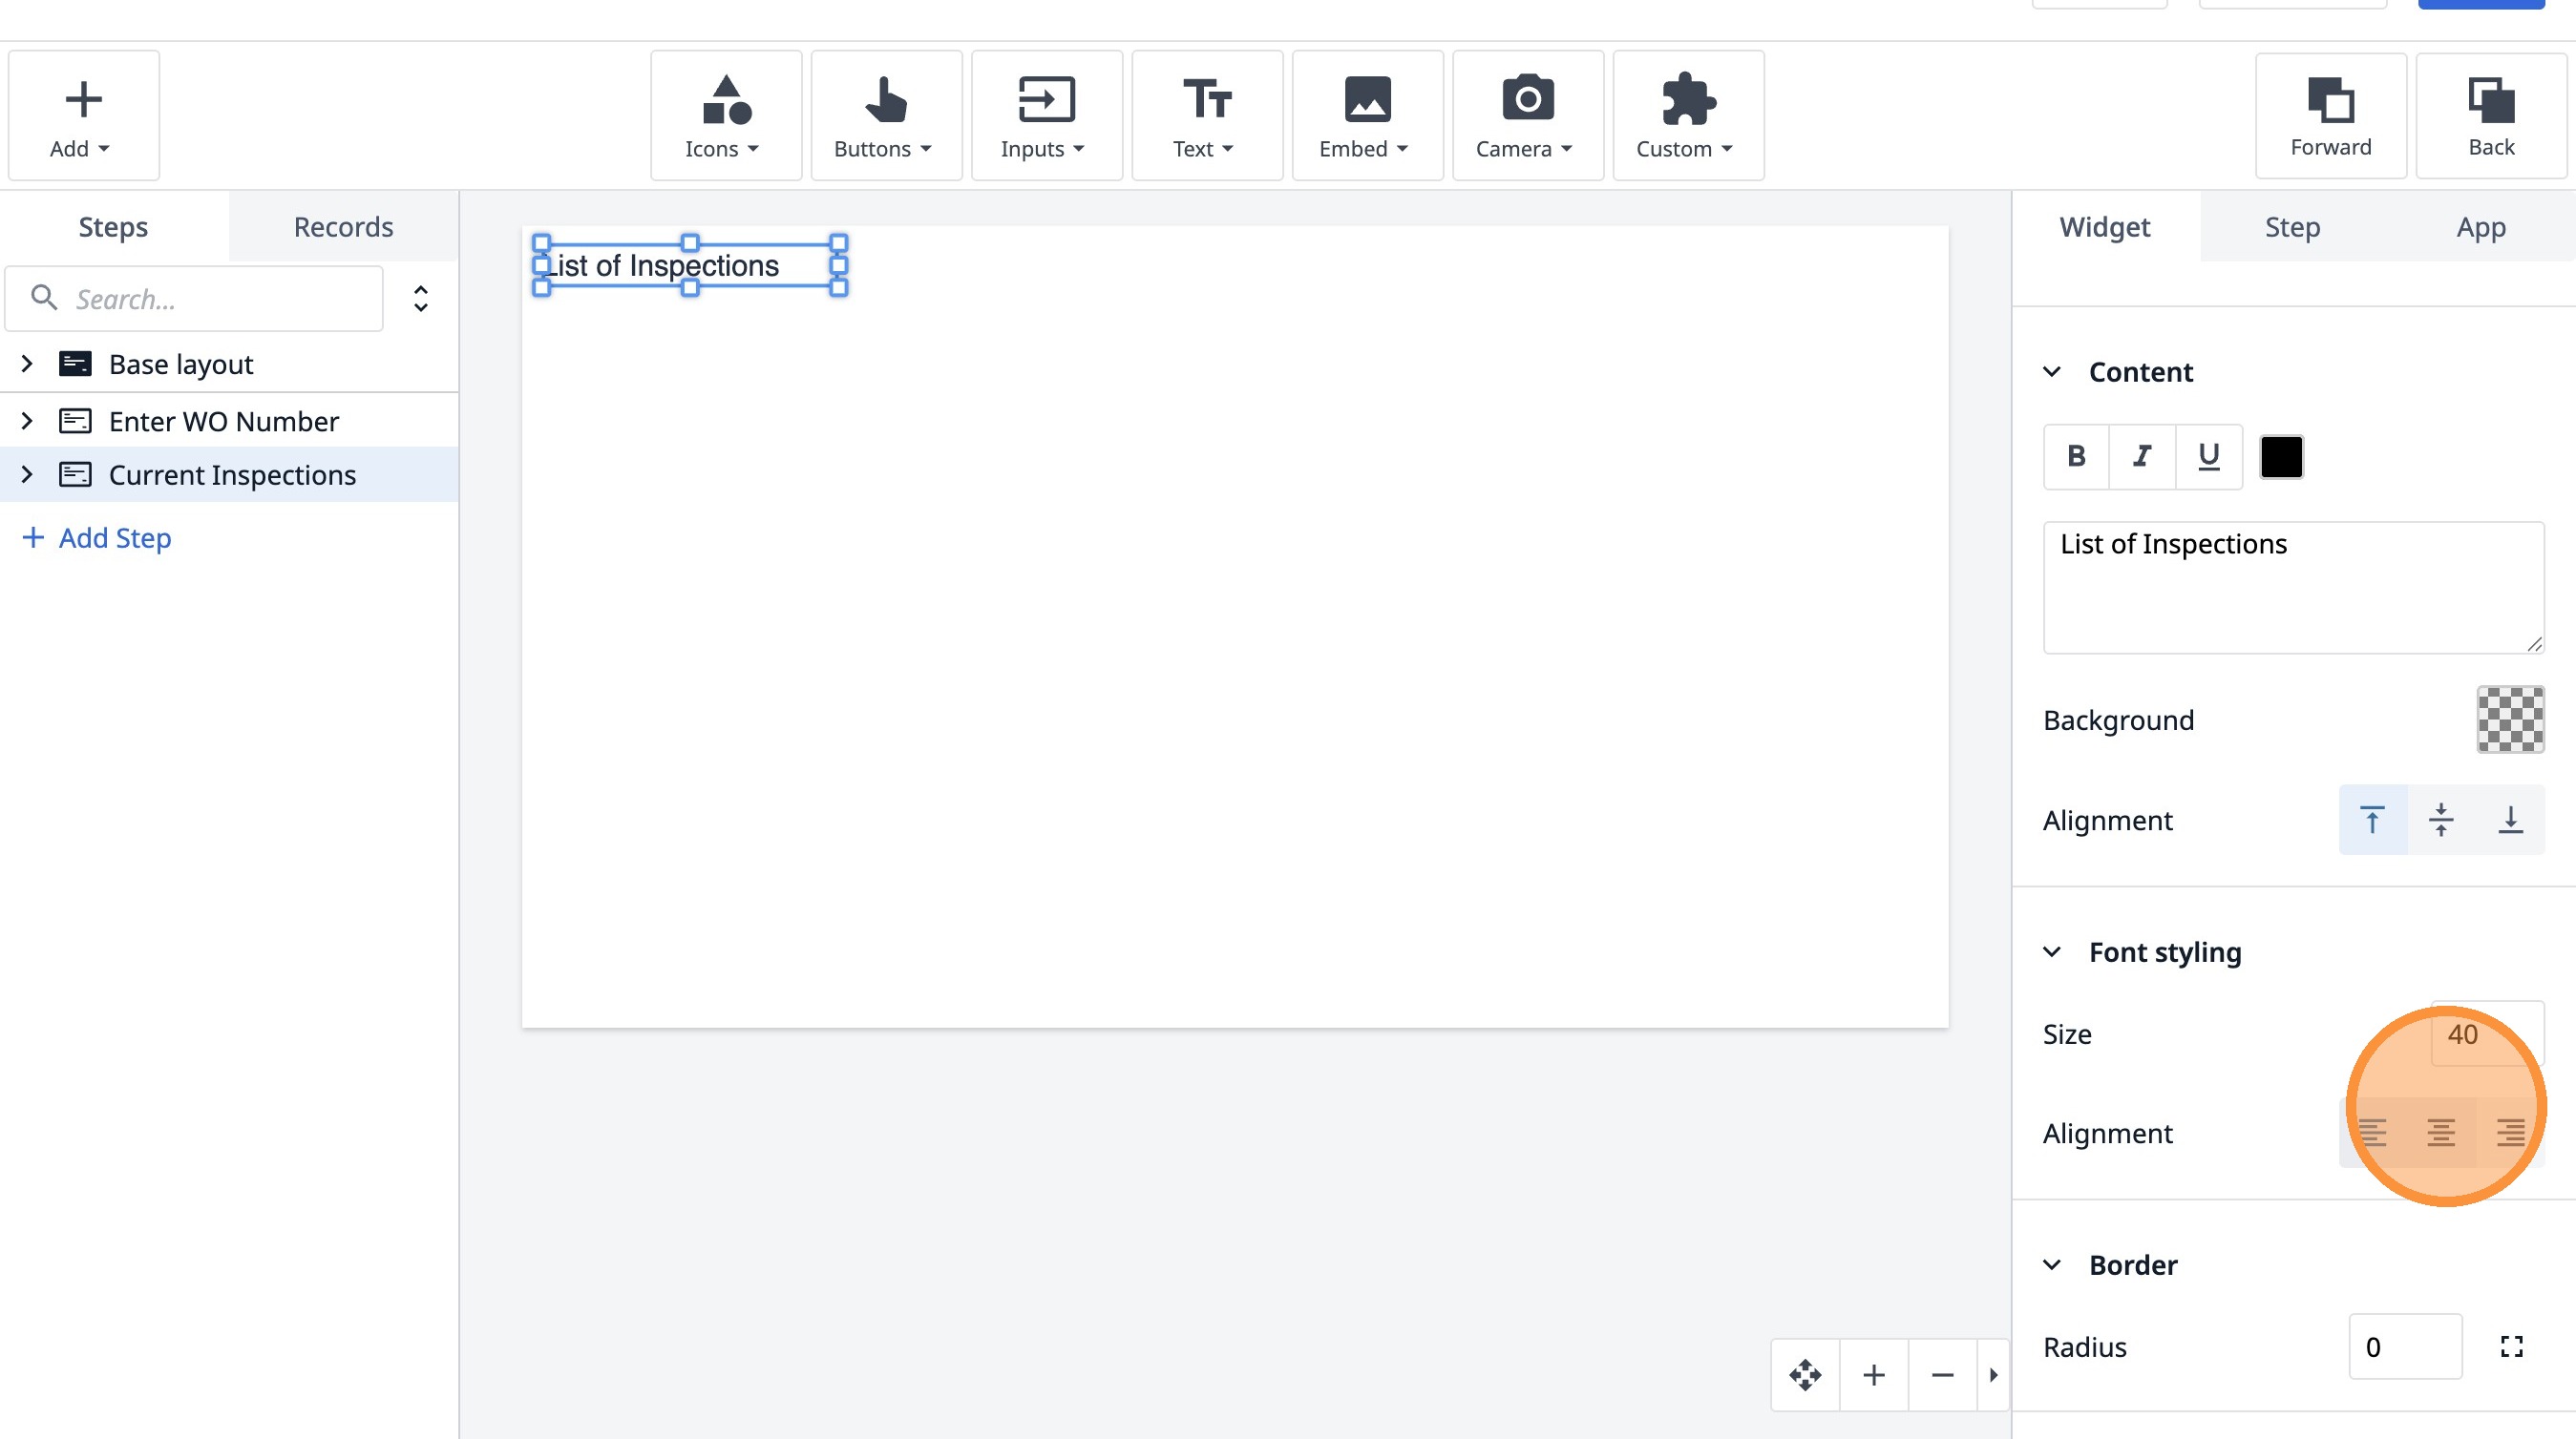Open the Icons dropdown menu
This screenshot has height=1439, width=2576.
click(x=725, y=115)
